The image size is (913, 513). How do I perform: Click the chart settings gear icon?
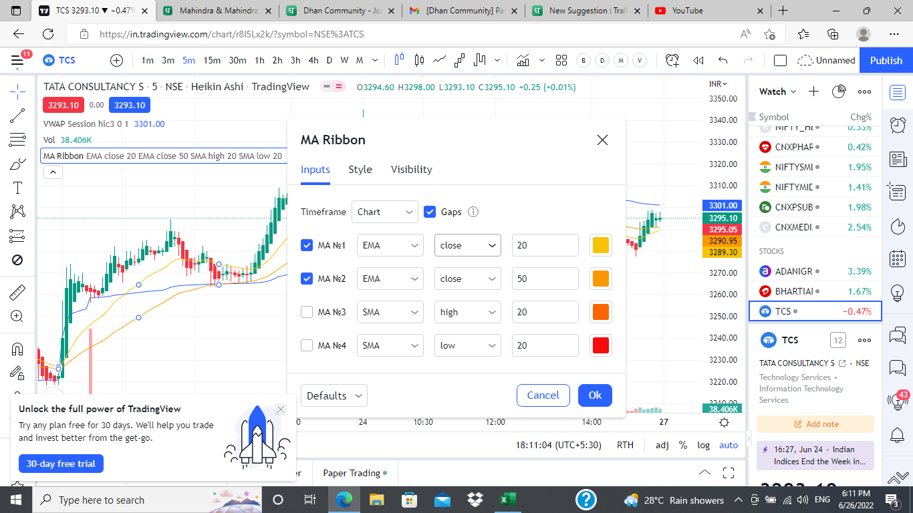(x=724, y=422)
